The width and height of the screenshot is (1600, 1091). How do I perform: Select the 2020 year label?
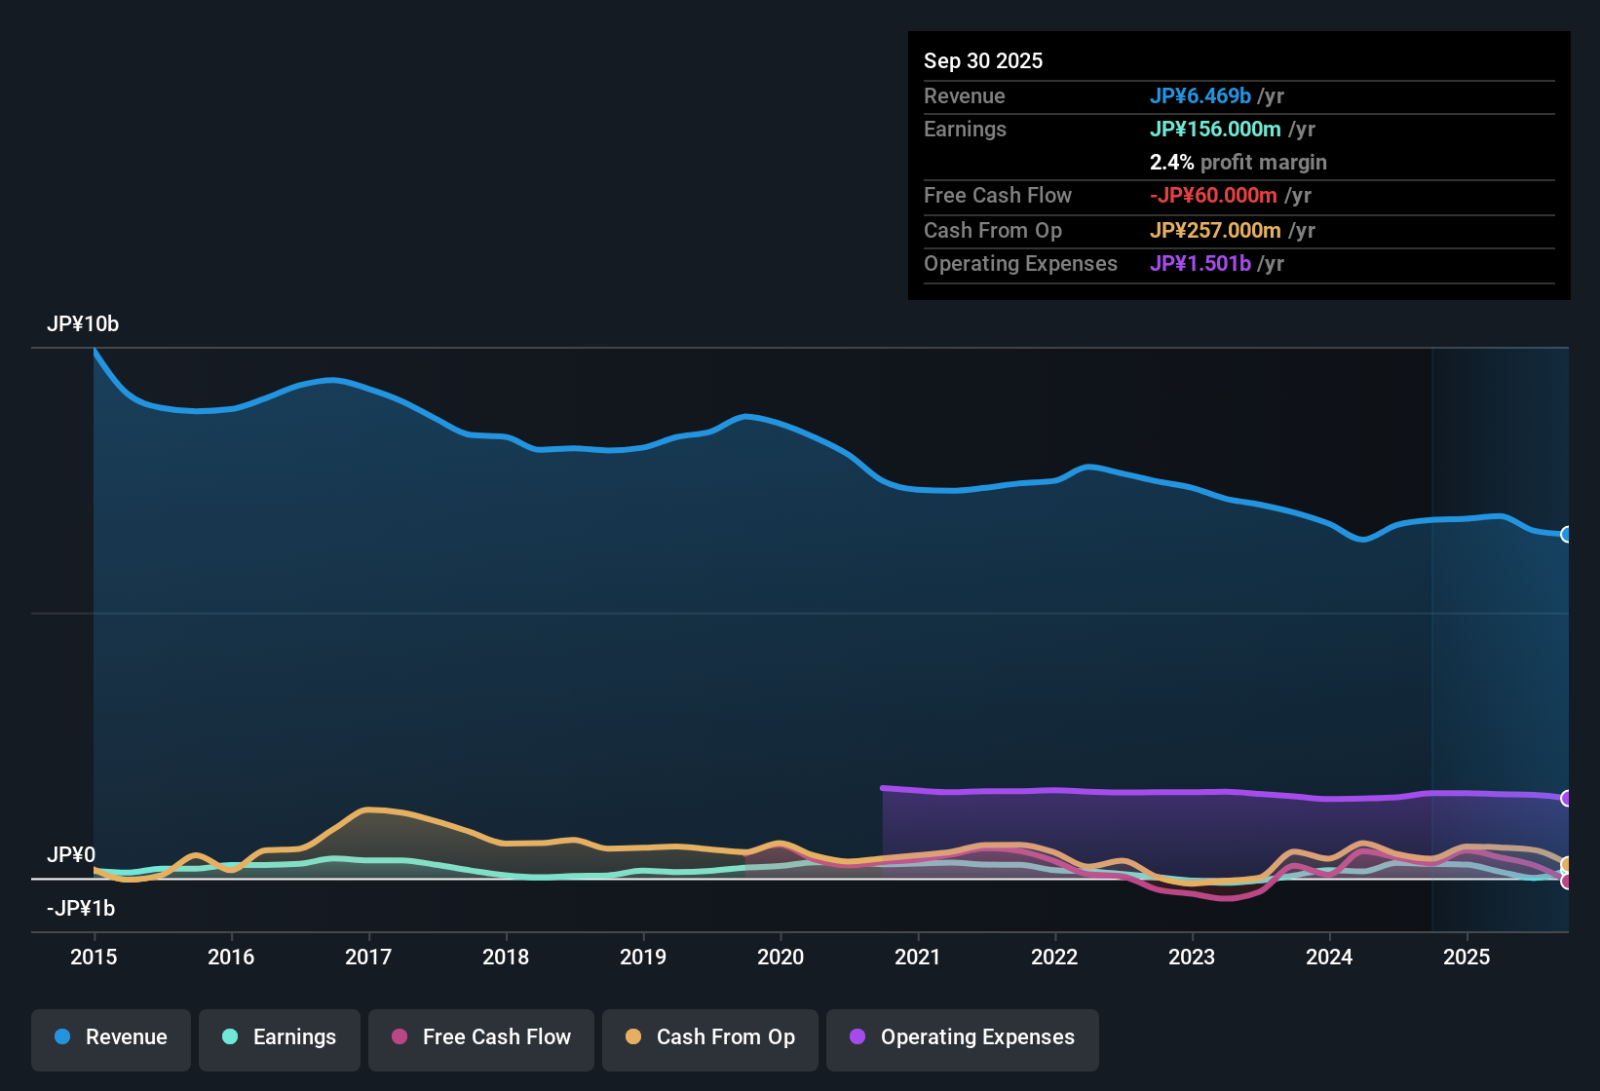tap(781, 958)
